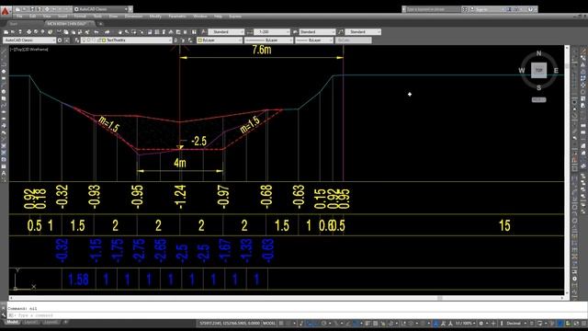Screen dimensions: 588x331
Task: Select the Circle tool in Draw toolbar
Action: (x=4, y=92)
